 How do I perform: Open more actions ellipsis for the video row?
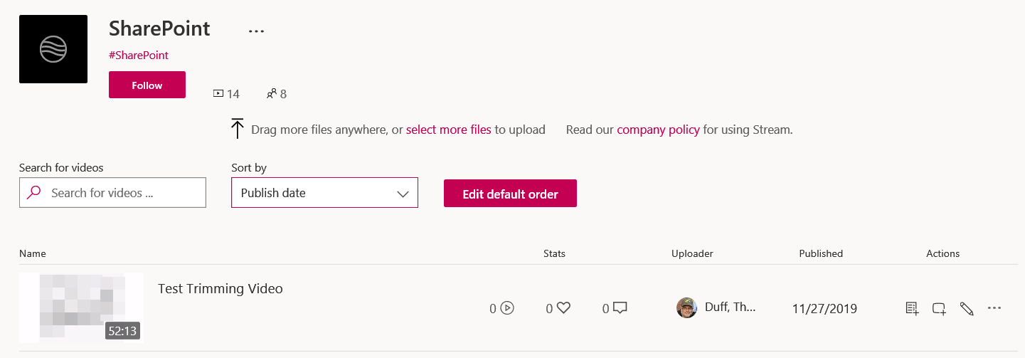pos(994,308)
